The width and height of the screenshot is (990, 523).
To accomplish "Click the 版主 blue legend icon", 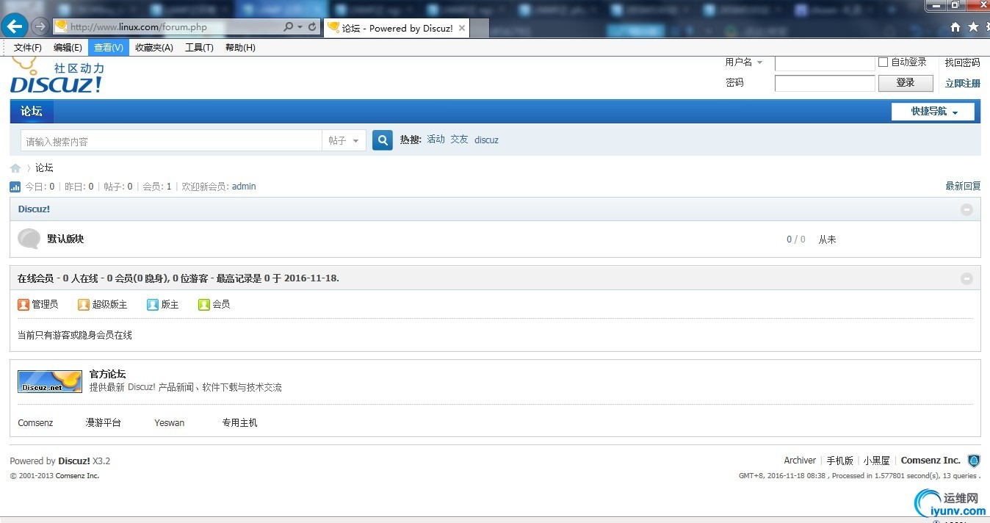I will click(153, 304).
